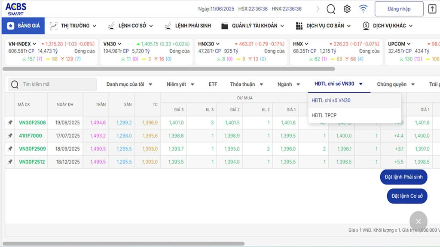Click the dollar icon beside DỊCH VỤ KHÁC
The height and width of the screenshot is (247, 440).
[x=366, y=26]
